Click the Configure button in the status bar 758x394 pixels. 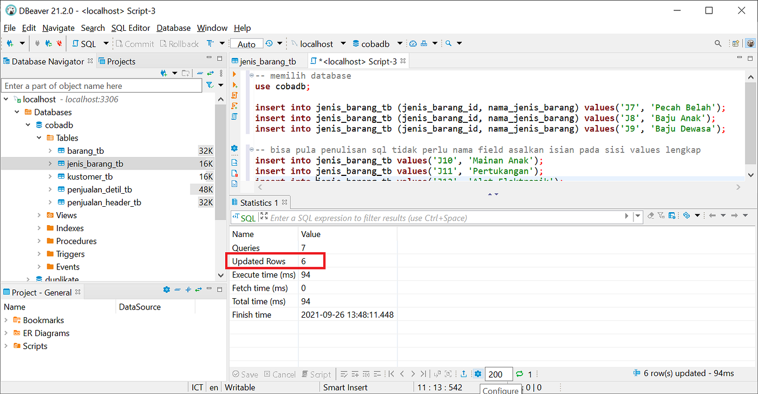pyautogui.click(x=500, y=389)
